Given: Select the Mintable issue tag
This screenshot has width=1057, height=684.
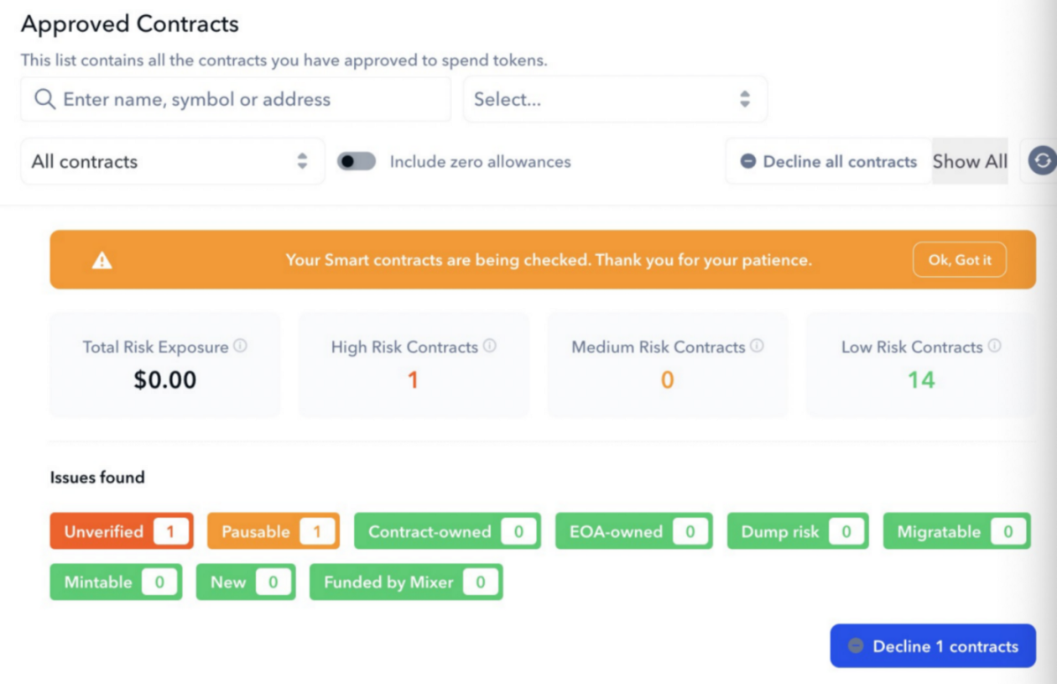Looking at the screenshot, I should [x=116, y=582].
